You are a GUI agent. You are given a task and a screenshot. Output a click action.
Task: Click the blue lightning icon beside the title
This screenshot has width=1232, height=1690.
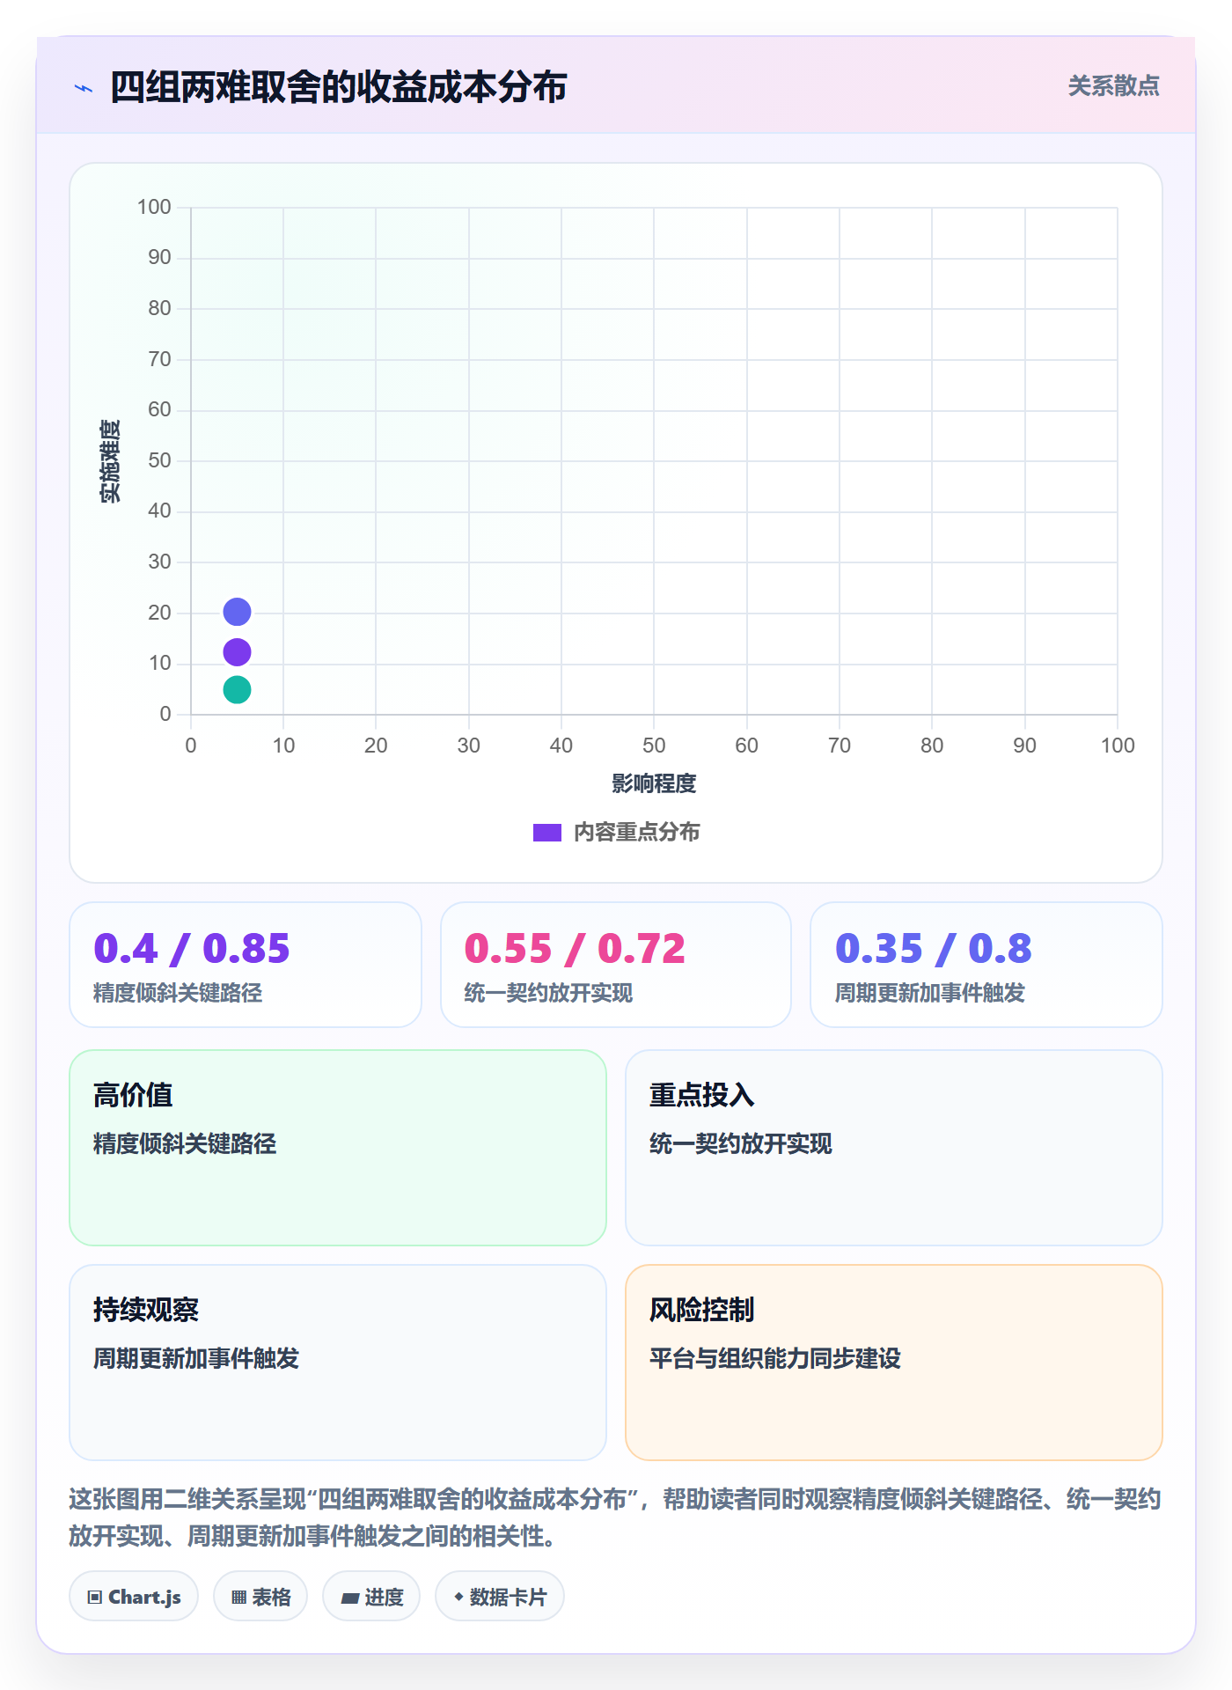(84, 88)
